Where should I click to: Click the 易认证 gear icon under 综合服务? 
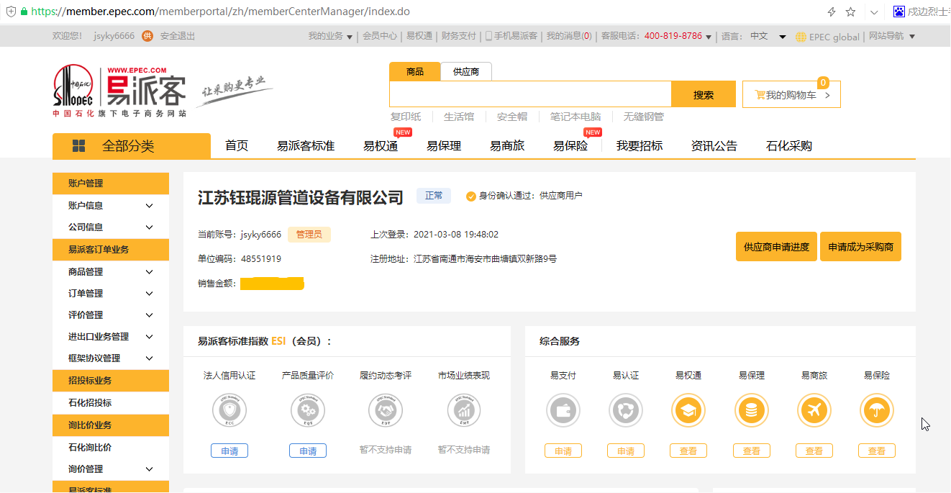coord(626,410)
